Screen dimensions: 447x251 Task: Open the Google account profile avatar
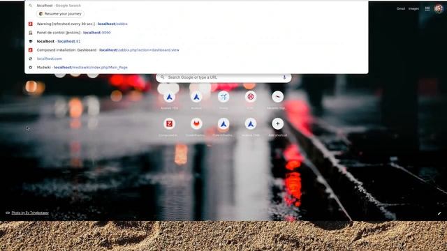click(439, 8)
